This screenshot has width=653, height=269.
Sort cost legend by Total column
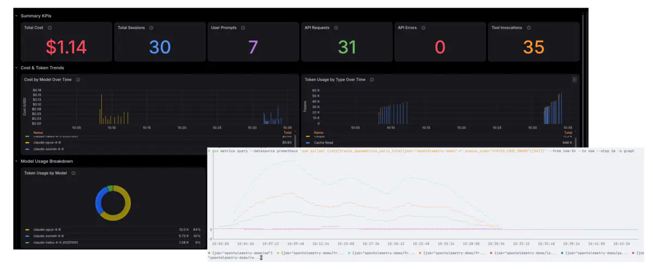287,133
